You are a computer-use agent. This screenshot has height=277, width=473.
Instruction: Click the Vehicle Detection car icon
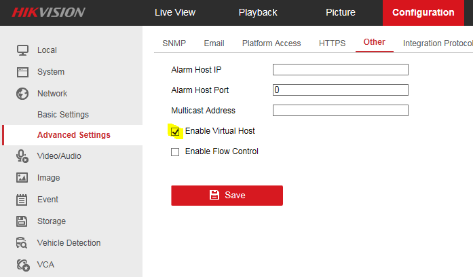click(x=22, y=242)
